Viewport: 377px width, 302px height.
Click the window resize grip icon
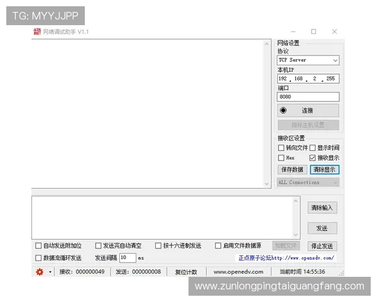[x=341, y=273]
